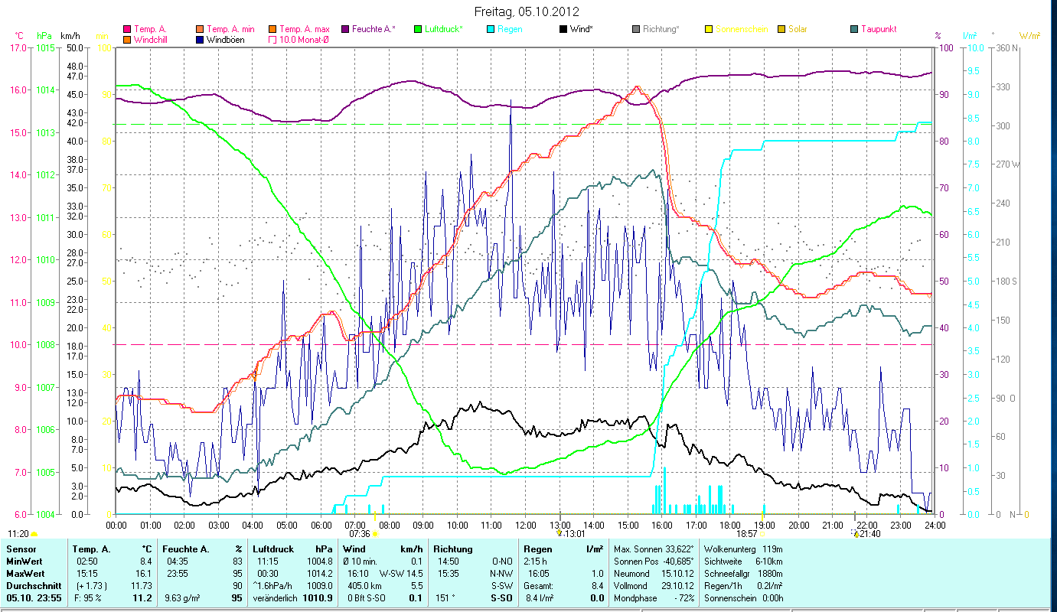Click the 'Gesamt:' rain total label
Viewport: 1057px width, 612px height.
click(x=539, y=585)
